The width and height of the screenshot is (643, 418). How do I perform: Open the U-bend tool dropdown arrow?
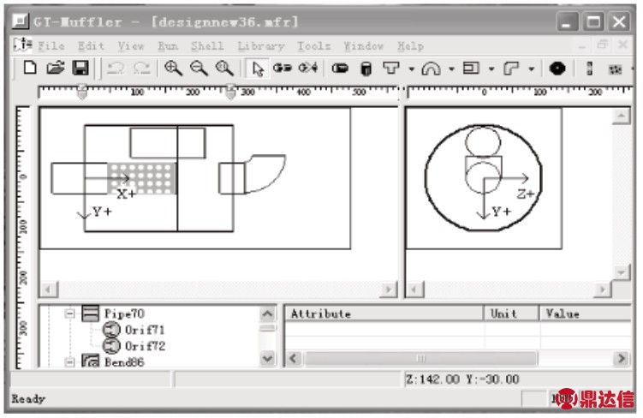(x=451, y=69)
